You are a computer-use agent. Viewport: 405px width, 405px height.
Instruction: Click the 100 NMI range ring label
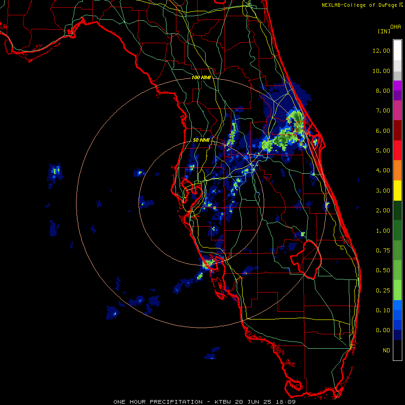pos(201,77)
